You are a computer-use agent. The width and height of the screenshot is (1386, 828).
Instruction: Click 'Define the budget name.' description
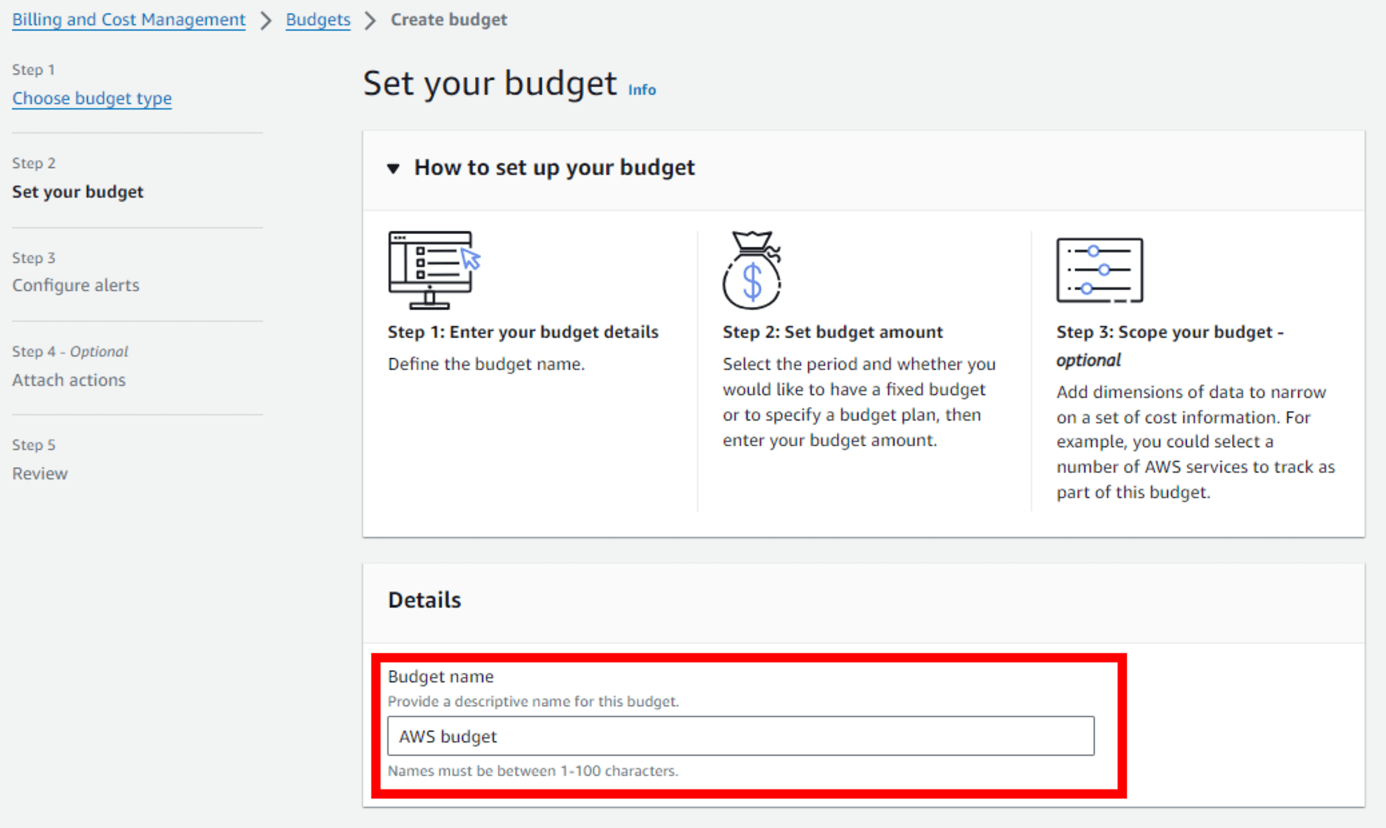486,364
